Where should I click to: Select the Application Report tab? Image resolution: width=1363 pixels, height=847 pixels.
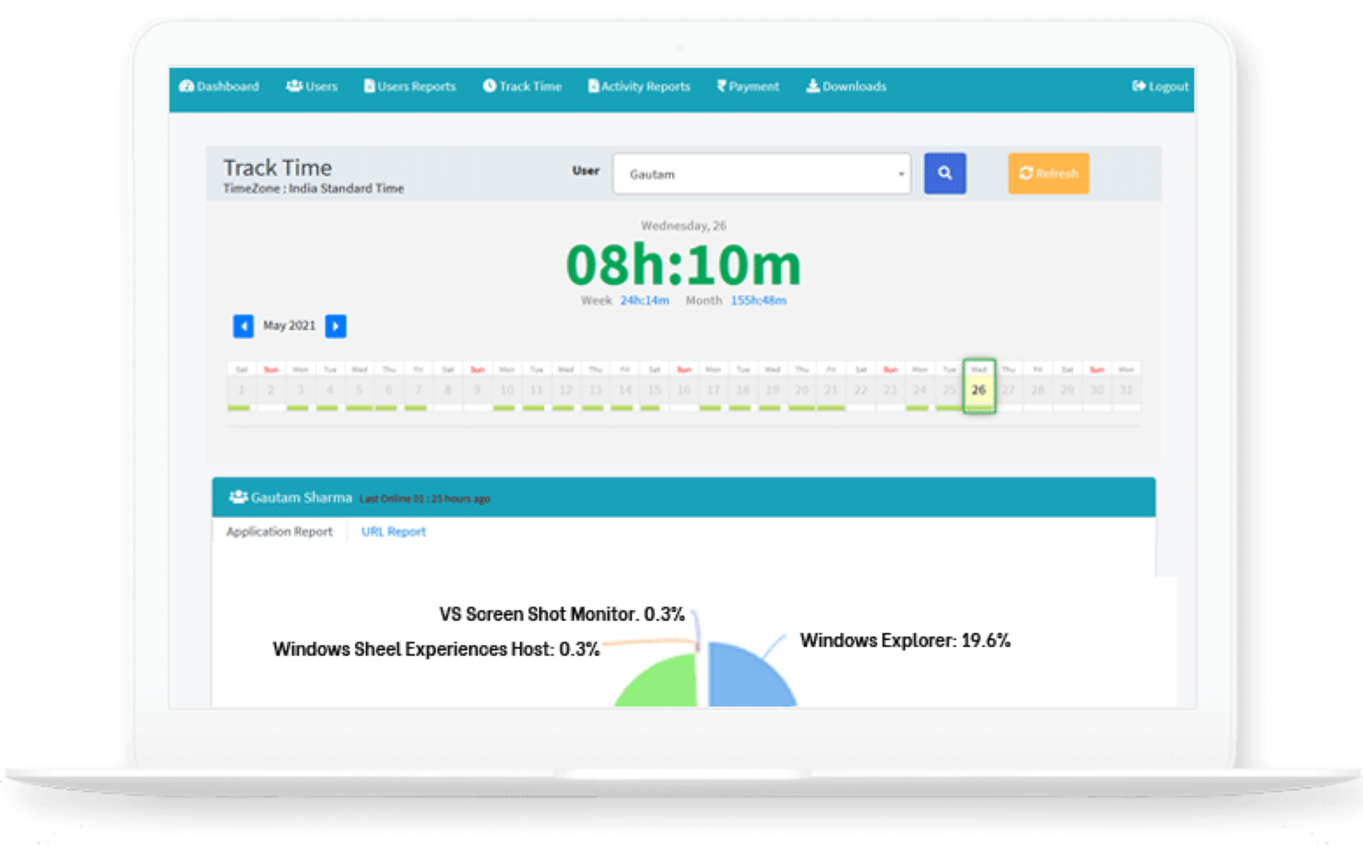(279, 532)
